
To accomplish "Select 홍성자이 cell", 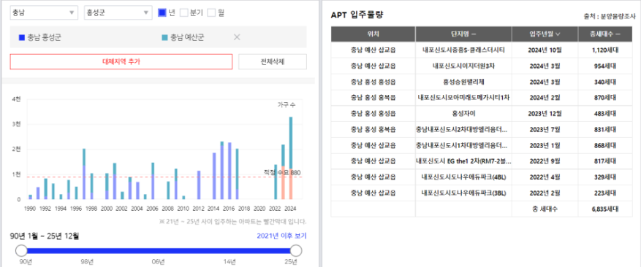I will tap(463, 114).
